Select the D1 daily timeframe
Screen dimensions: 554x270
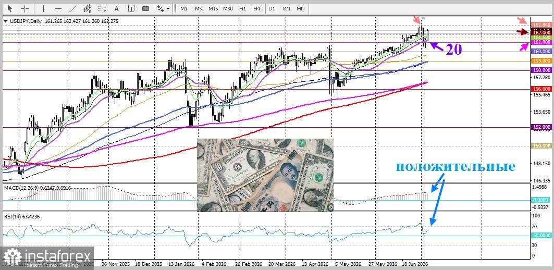point(272,8)
